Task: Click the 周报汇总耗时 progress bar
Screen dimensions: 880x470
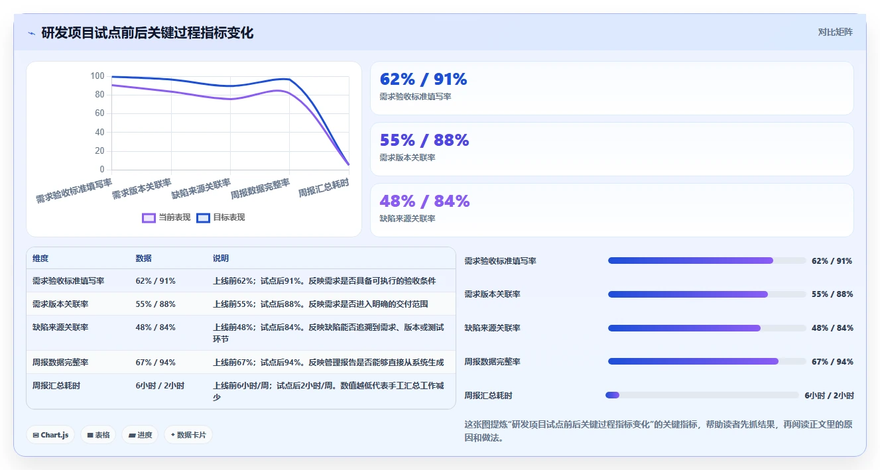Action: 702,395
